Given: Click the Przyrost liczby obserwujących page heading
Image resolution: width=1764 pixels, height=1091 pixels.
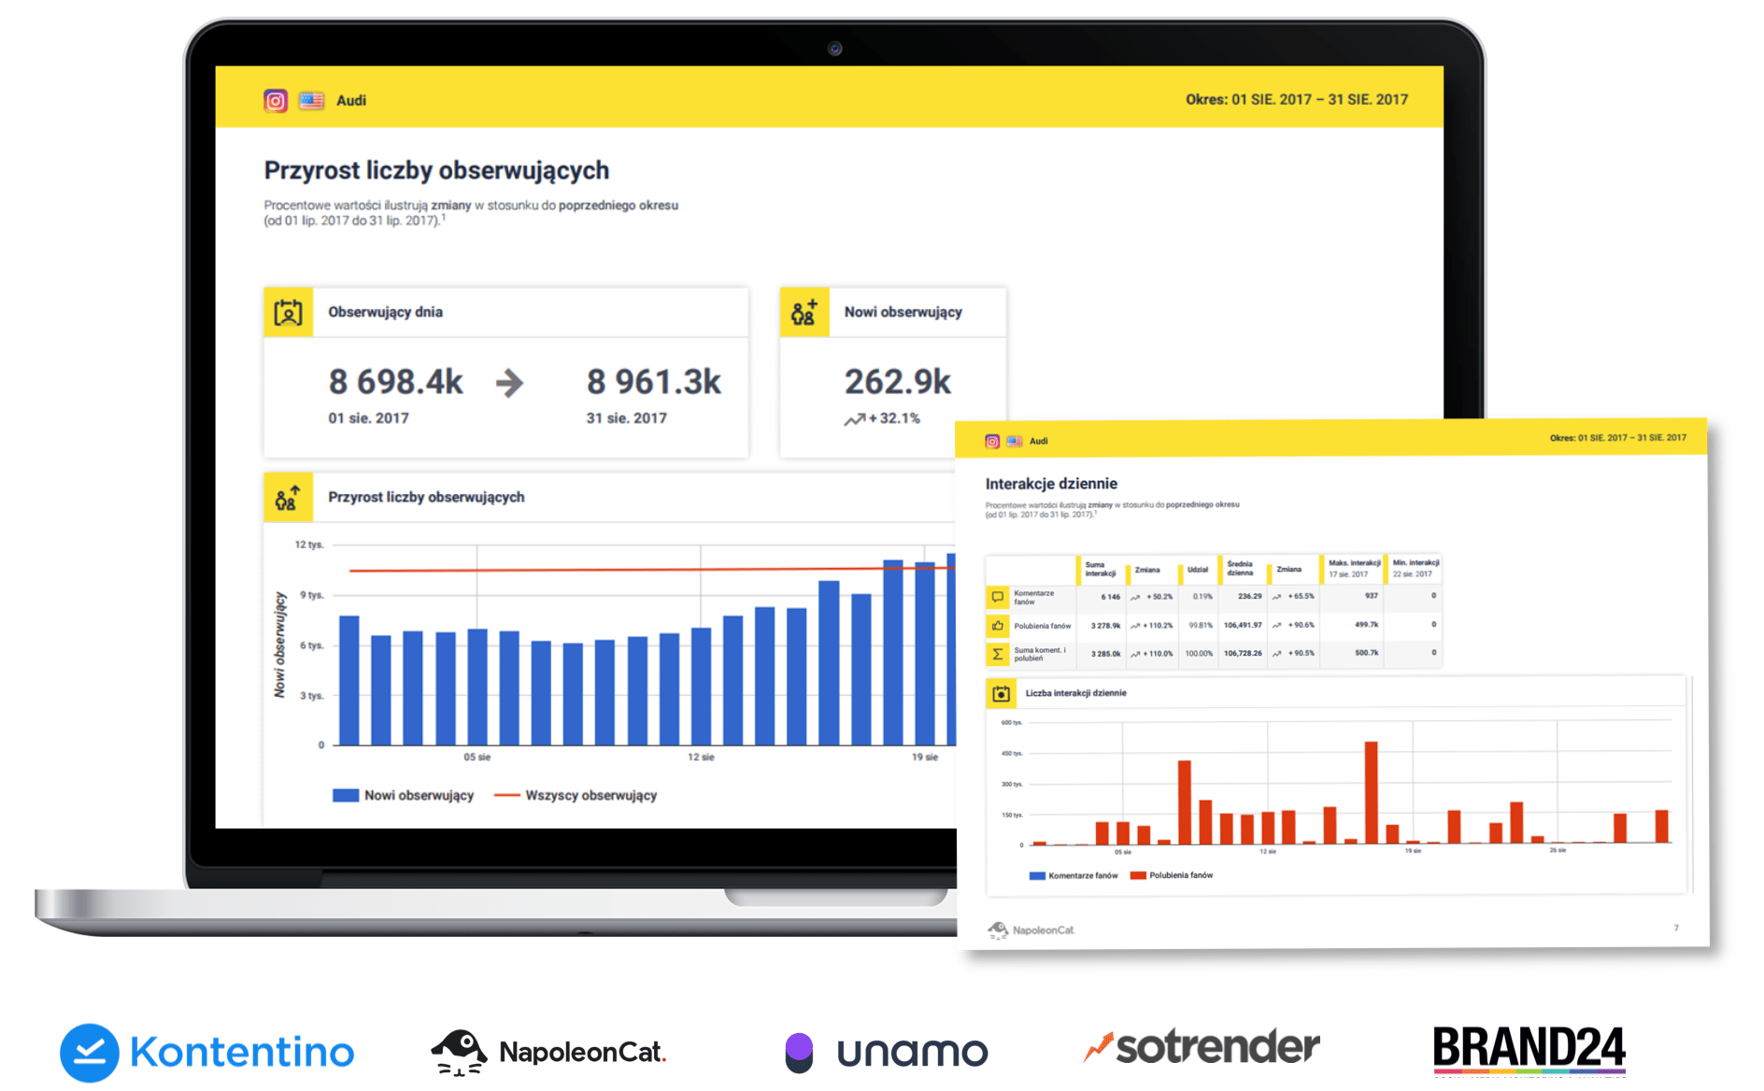Looking at the screenshot, I should pos(436,171).
